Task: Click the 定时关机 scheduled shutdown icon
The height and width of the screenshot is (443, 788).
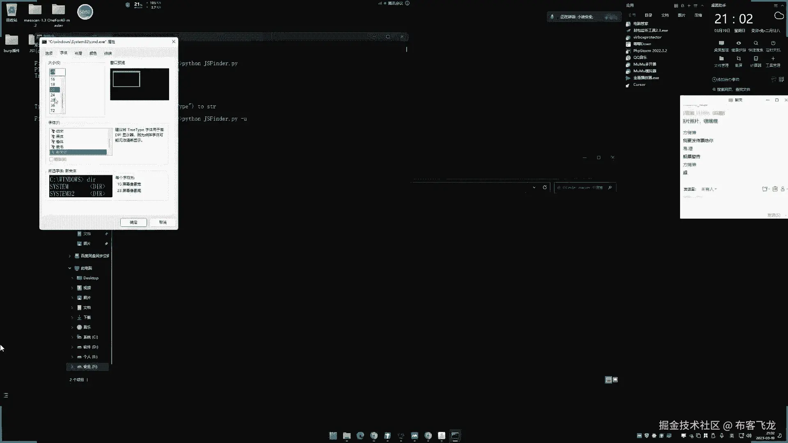Action: 773,43
